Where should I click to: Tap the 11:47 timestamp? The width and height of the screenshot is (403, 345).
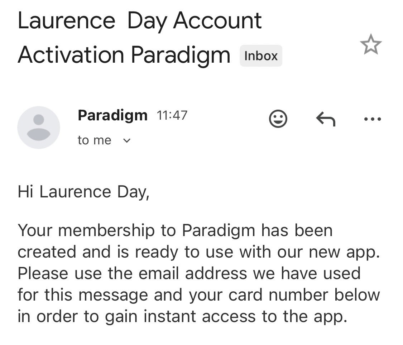pos(172,115)
